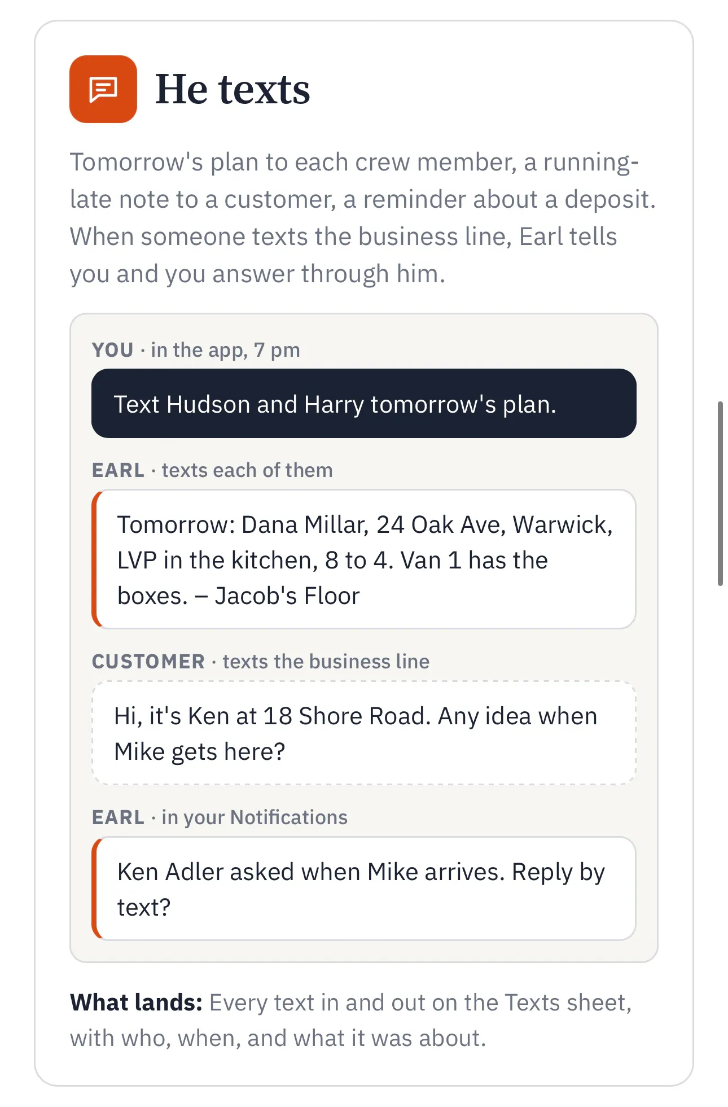
Task: Open Earl's 'Reply by text?' notification
Action: click(364, 889)
